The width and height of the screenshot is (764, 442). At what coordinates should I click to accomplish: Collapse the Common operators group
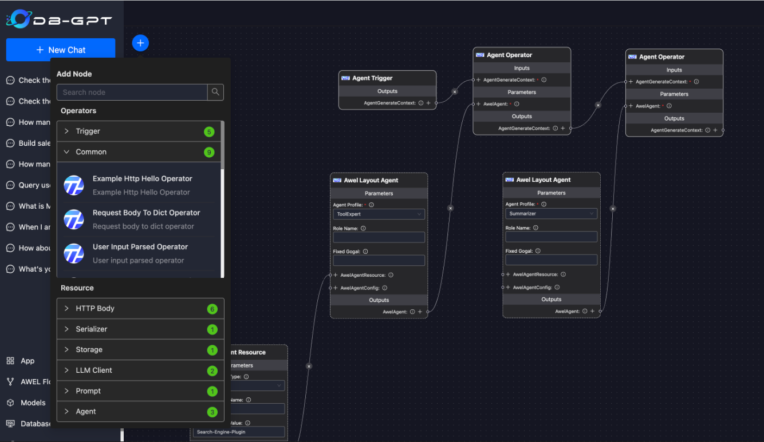point(139,152)
